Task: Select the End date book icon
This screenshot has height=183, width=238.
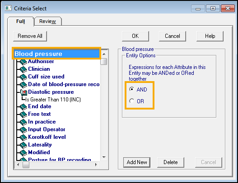Action: pyautogui.click(x=23, y=107)
